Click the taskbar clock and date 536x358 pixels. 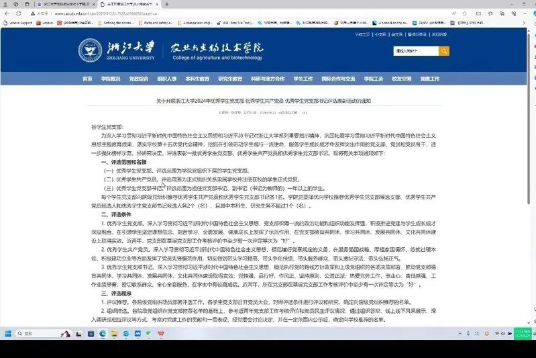[x=523, y=333]
